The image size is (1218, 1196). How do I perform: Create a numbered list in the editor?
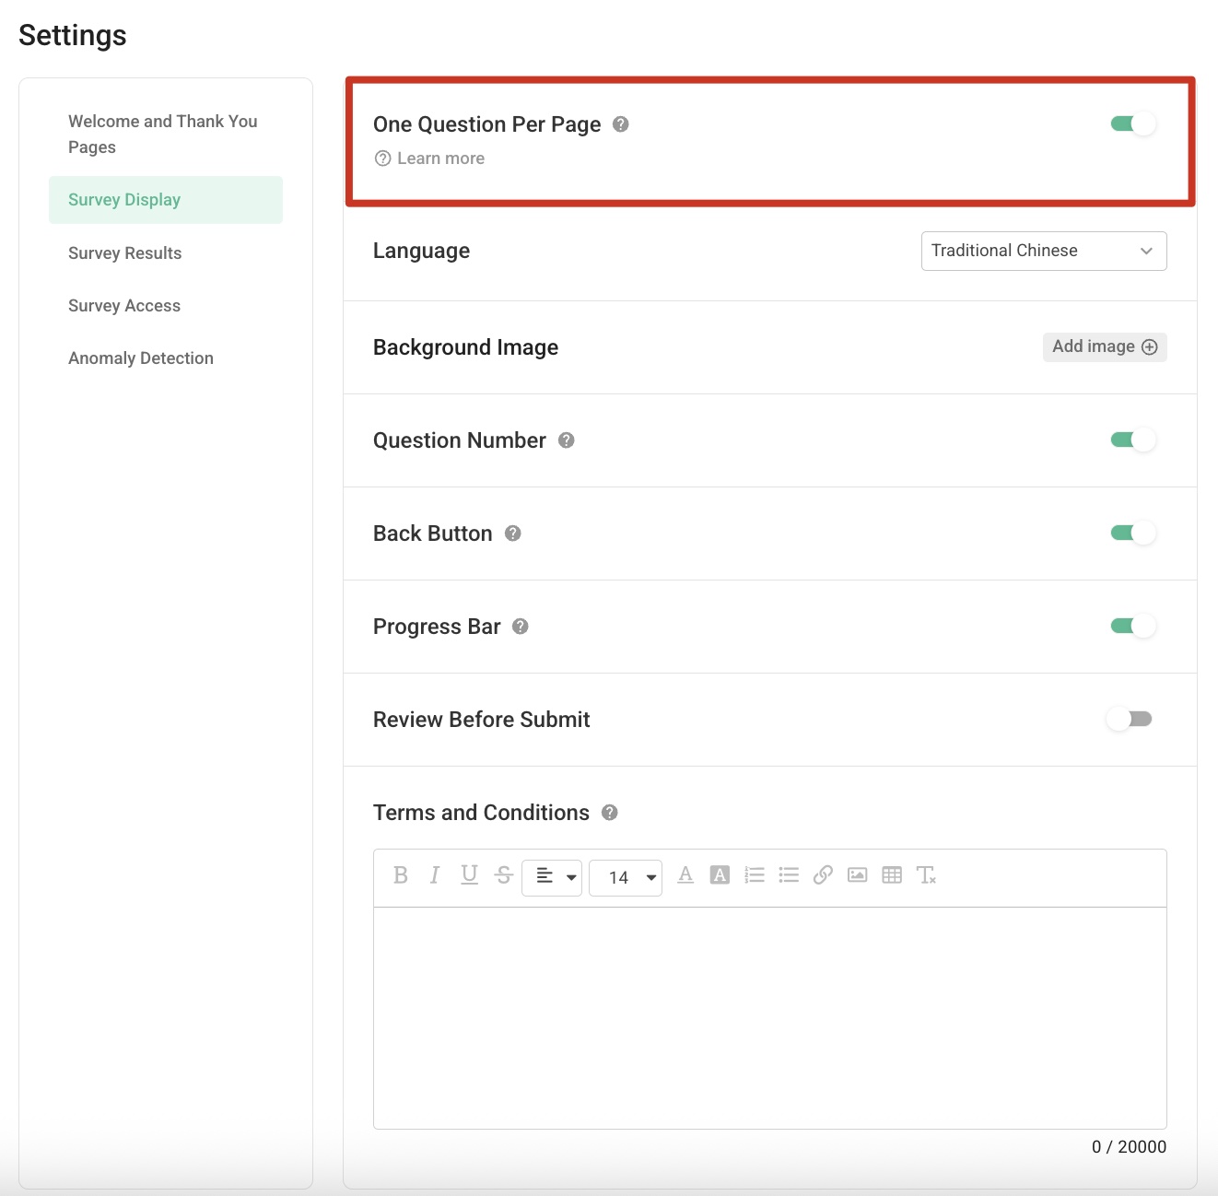tap(755, 875)
